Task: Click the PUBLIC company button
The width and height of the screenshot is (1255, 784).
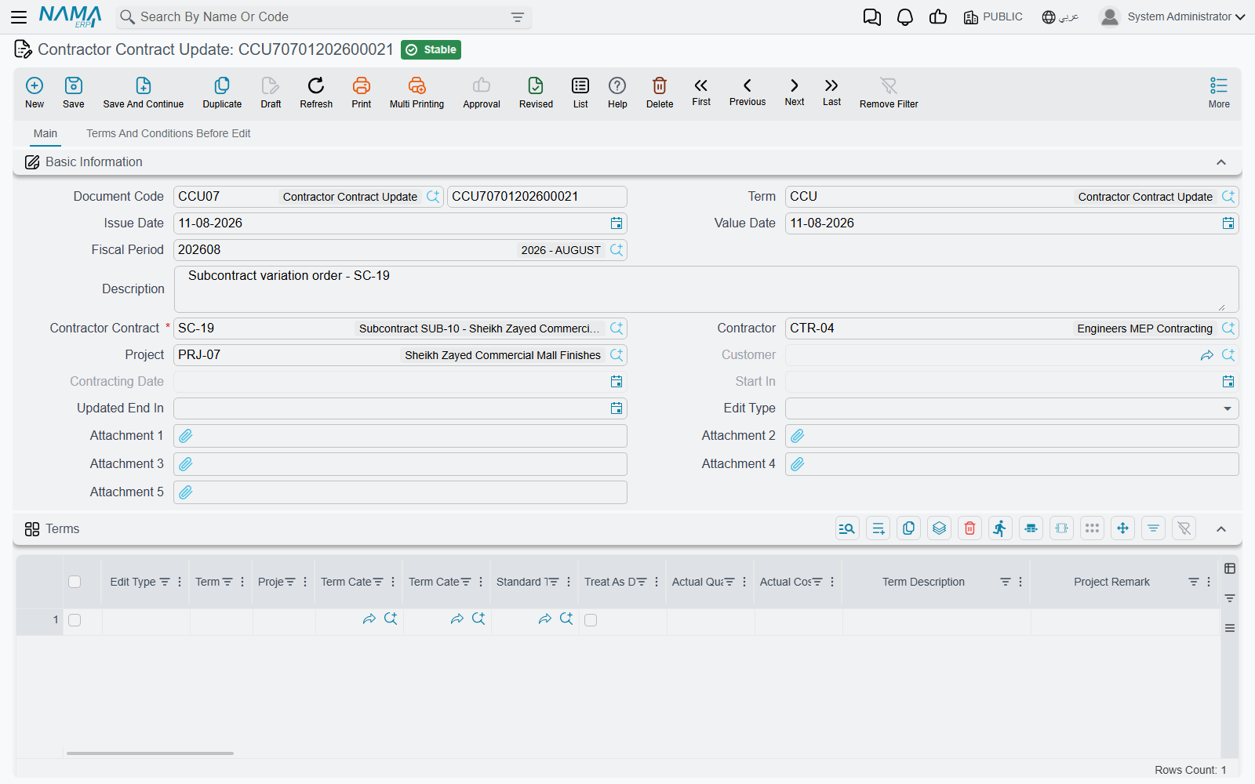Action: pyautogui.click(x=993, y=17)
